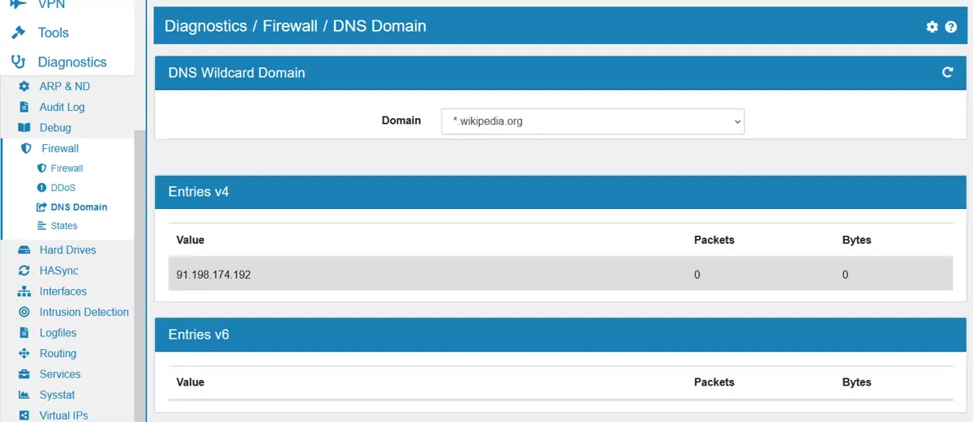Open the DDoS diagnostics page
This screenshot has width=973, height=422.
(63, 188)
